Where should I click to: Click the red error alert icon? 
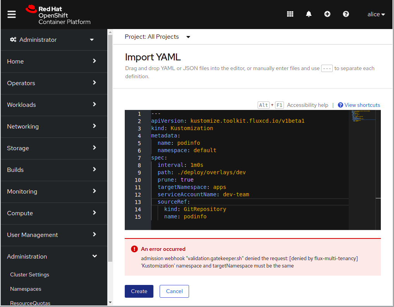pyautogui.click(x=134, y=249)
